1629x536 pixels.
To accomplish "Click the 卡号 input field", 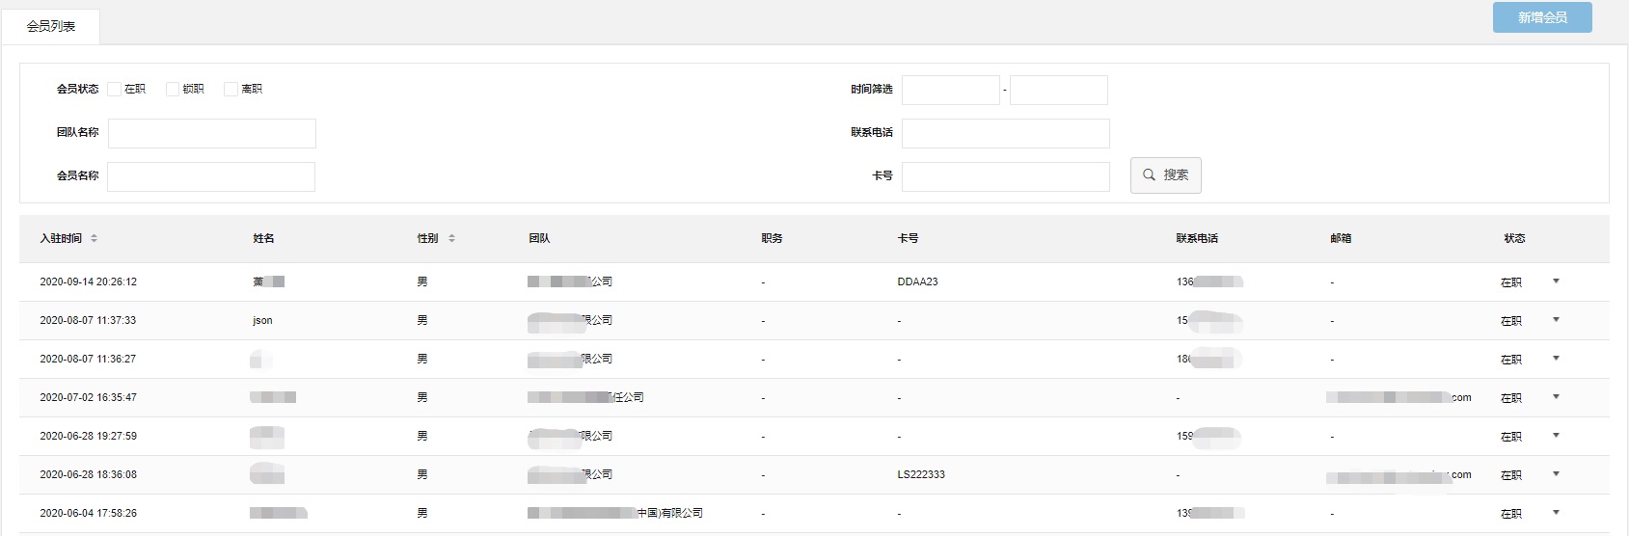I will [x=1005, y=176].
